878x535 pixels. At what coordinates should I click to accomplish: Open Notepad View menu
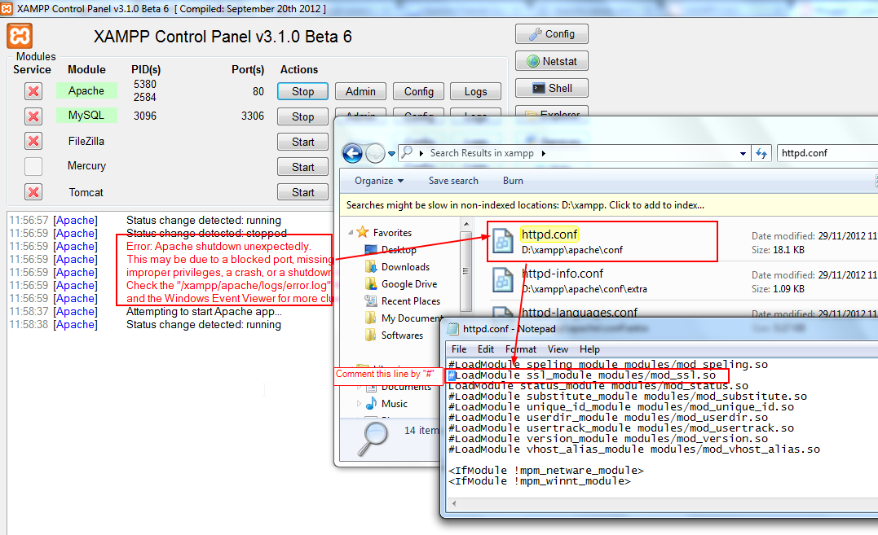click(x=558, y=349)
